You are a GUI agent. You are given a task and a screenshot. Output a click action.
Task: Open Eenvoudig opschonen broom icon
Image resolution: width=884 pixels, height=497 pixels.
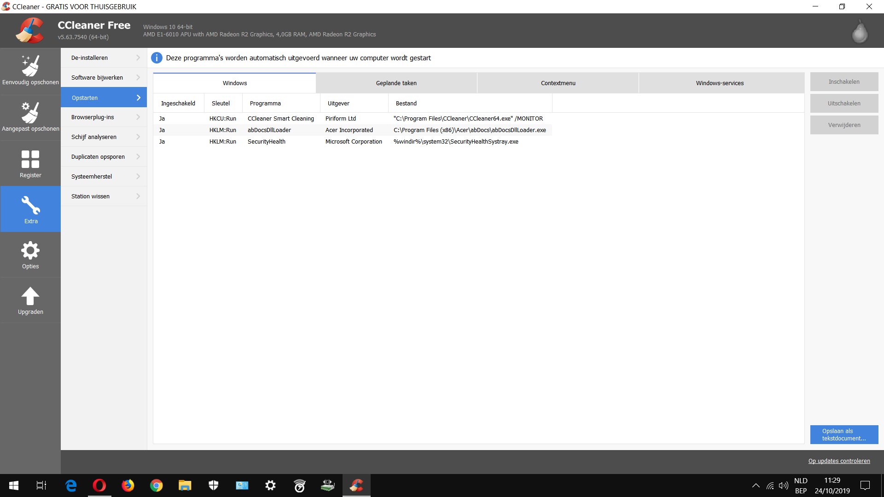(30, 66)
